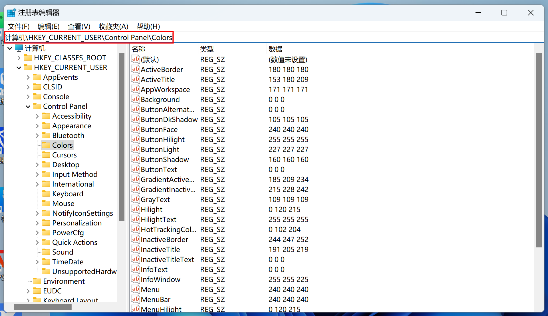
Task: Click the ab icon next to ActiveBorder
Action: point(135,69)
